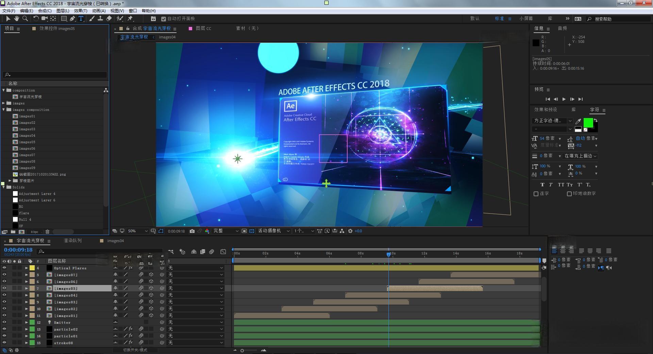Screen dimensions: 653x354
Task: Take a snapshot with the camera icon
Action: click(x=192, y=231)
